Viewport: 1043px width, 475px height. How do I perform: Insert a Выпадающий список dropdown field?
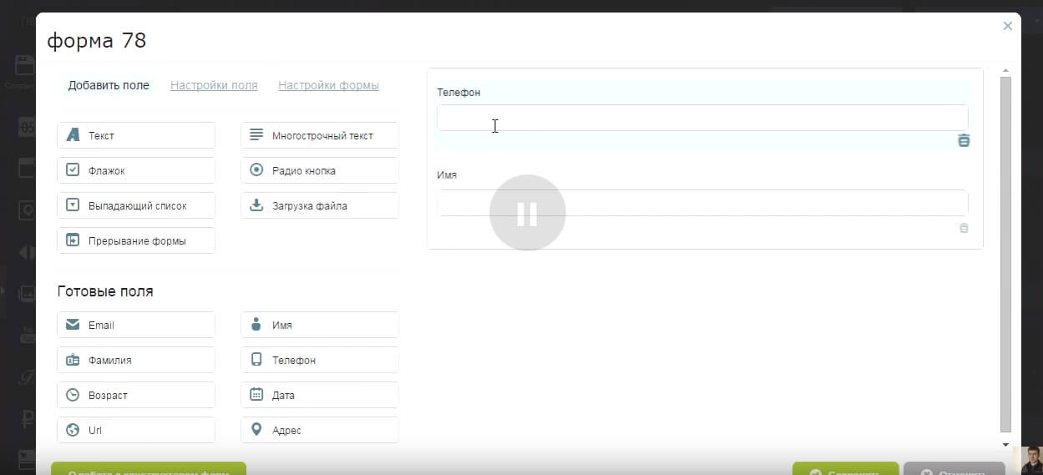click(135, 205)
